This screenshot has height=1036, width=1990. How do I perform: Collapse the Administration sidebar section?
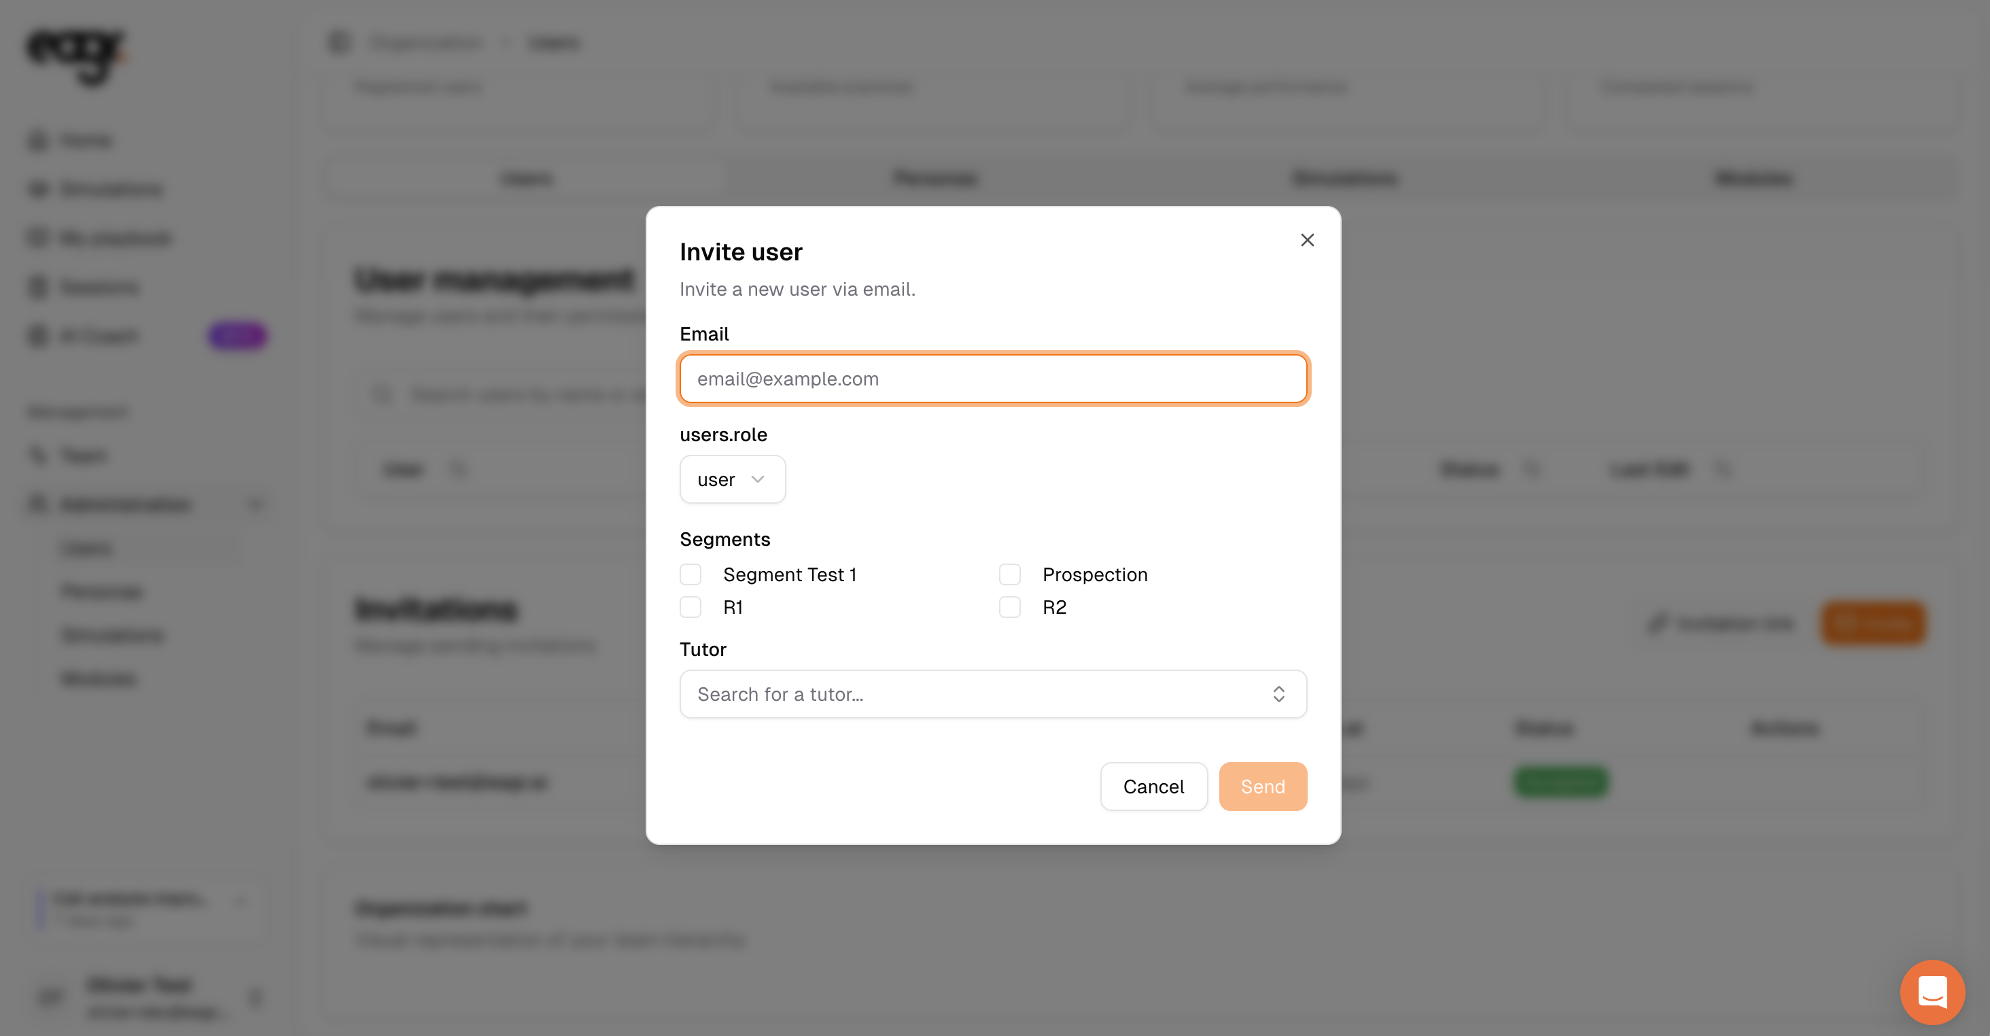pos(256,504)
